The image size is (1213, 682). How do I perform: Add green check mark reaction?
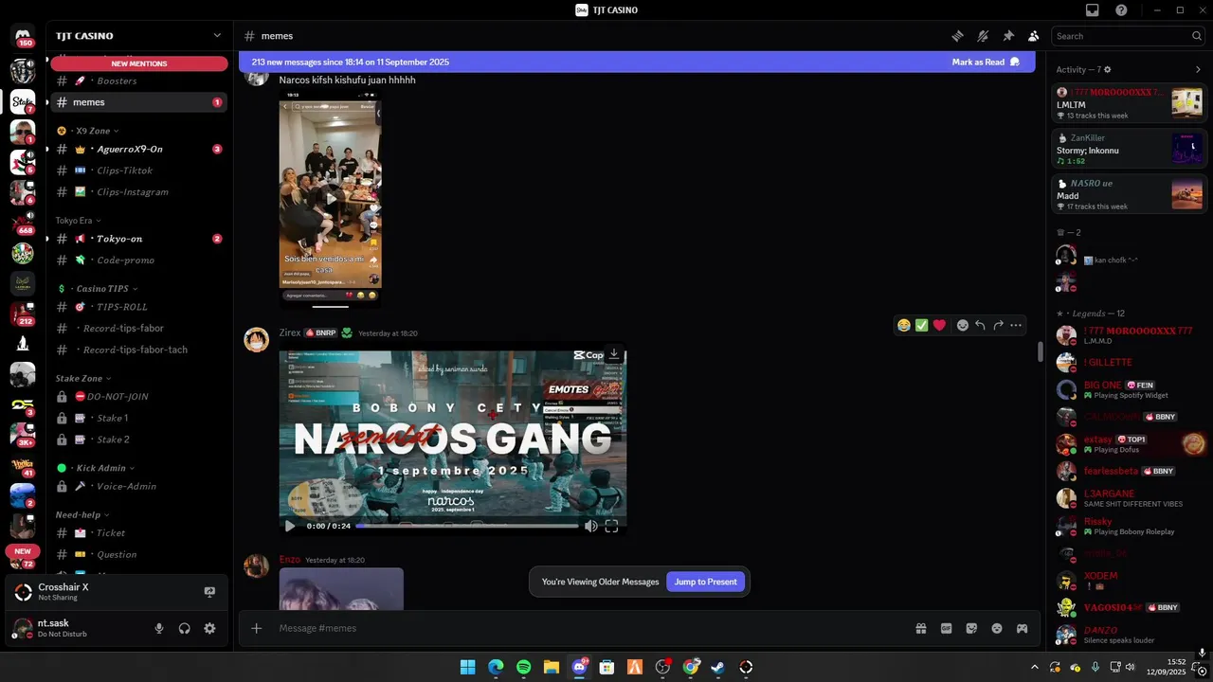[921, 325]
